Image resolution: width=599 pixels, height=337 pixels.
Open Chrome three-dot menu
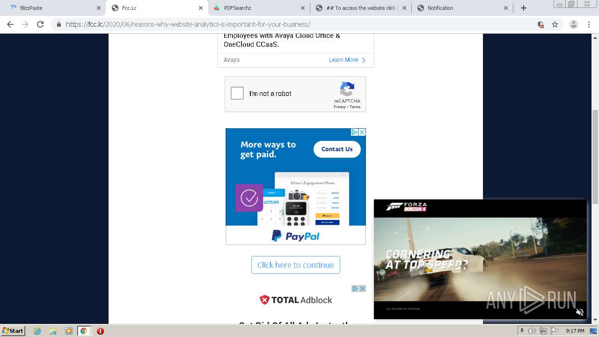(x=589, y=24)
